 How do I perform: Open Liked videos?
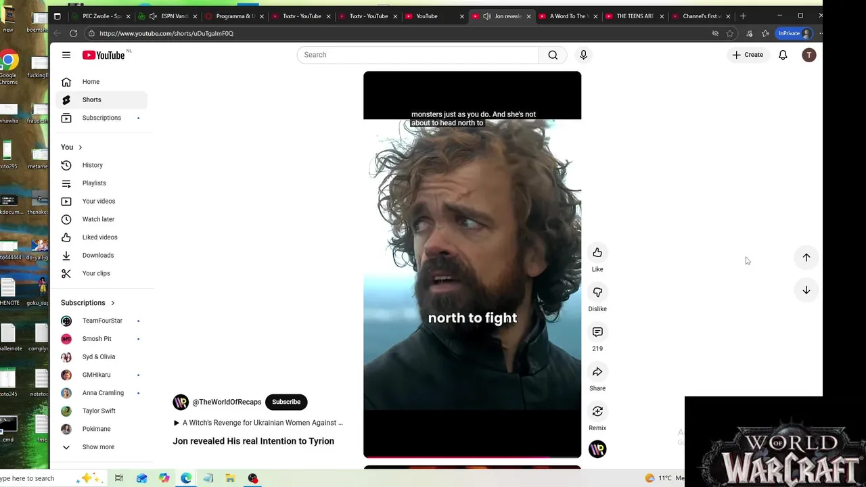coord(101,237)
